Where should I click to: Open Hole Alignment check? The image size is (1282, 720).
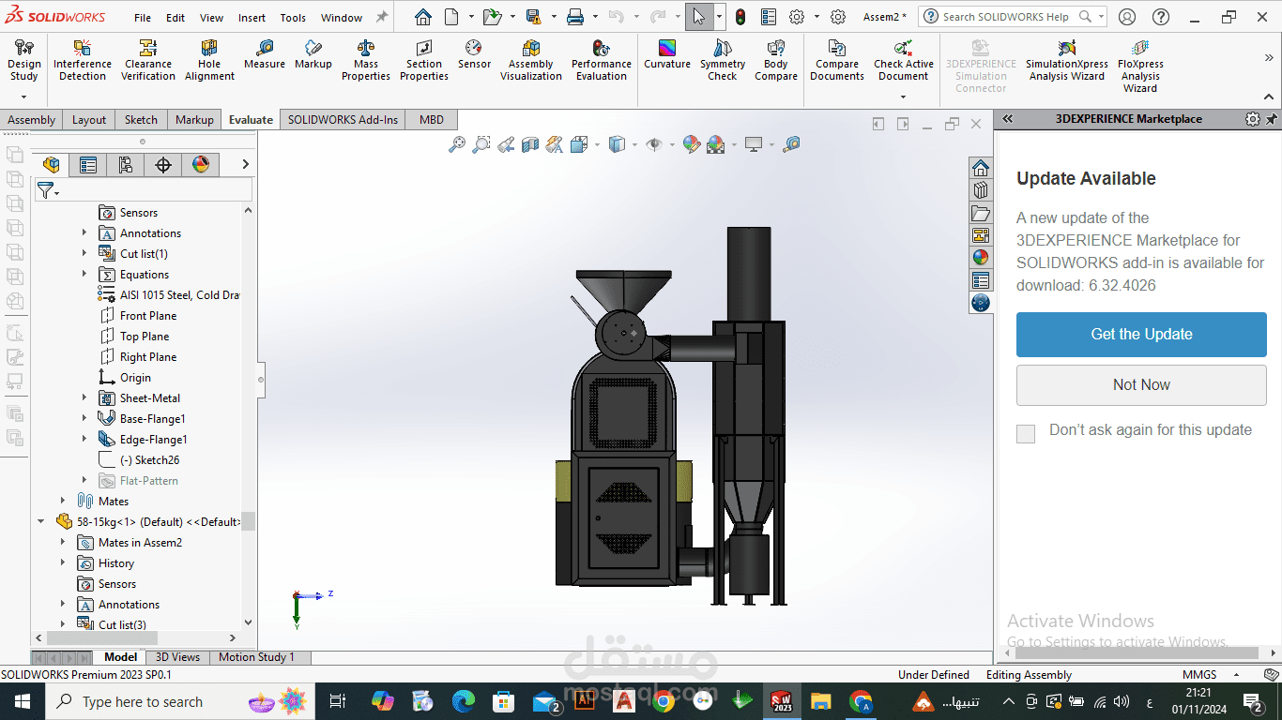coord(209,60)
